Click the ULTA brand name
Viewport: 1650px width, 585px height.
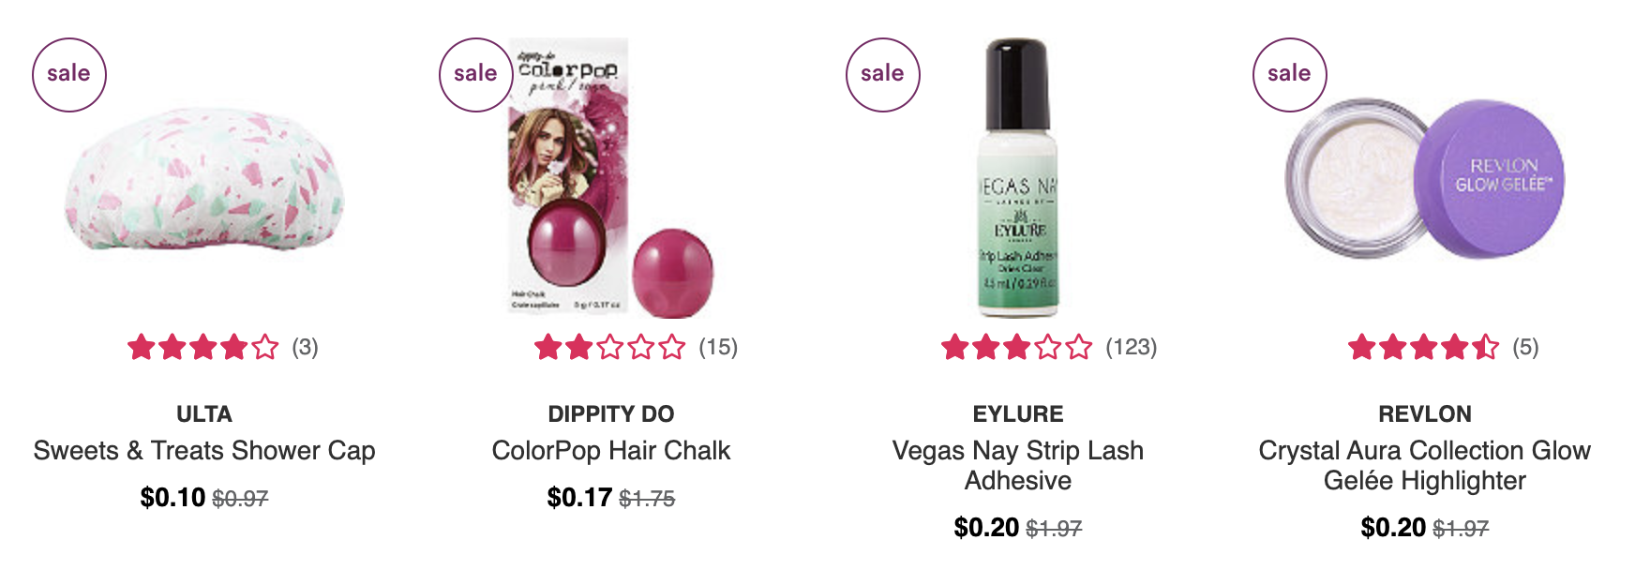(204, 414)
